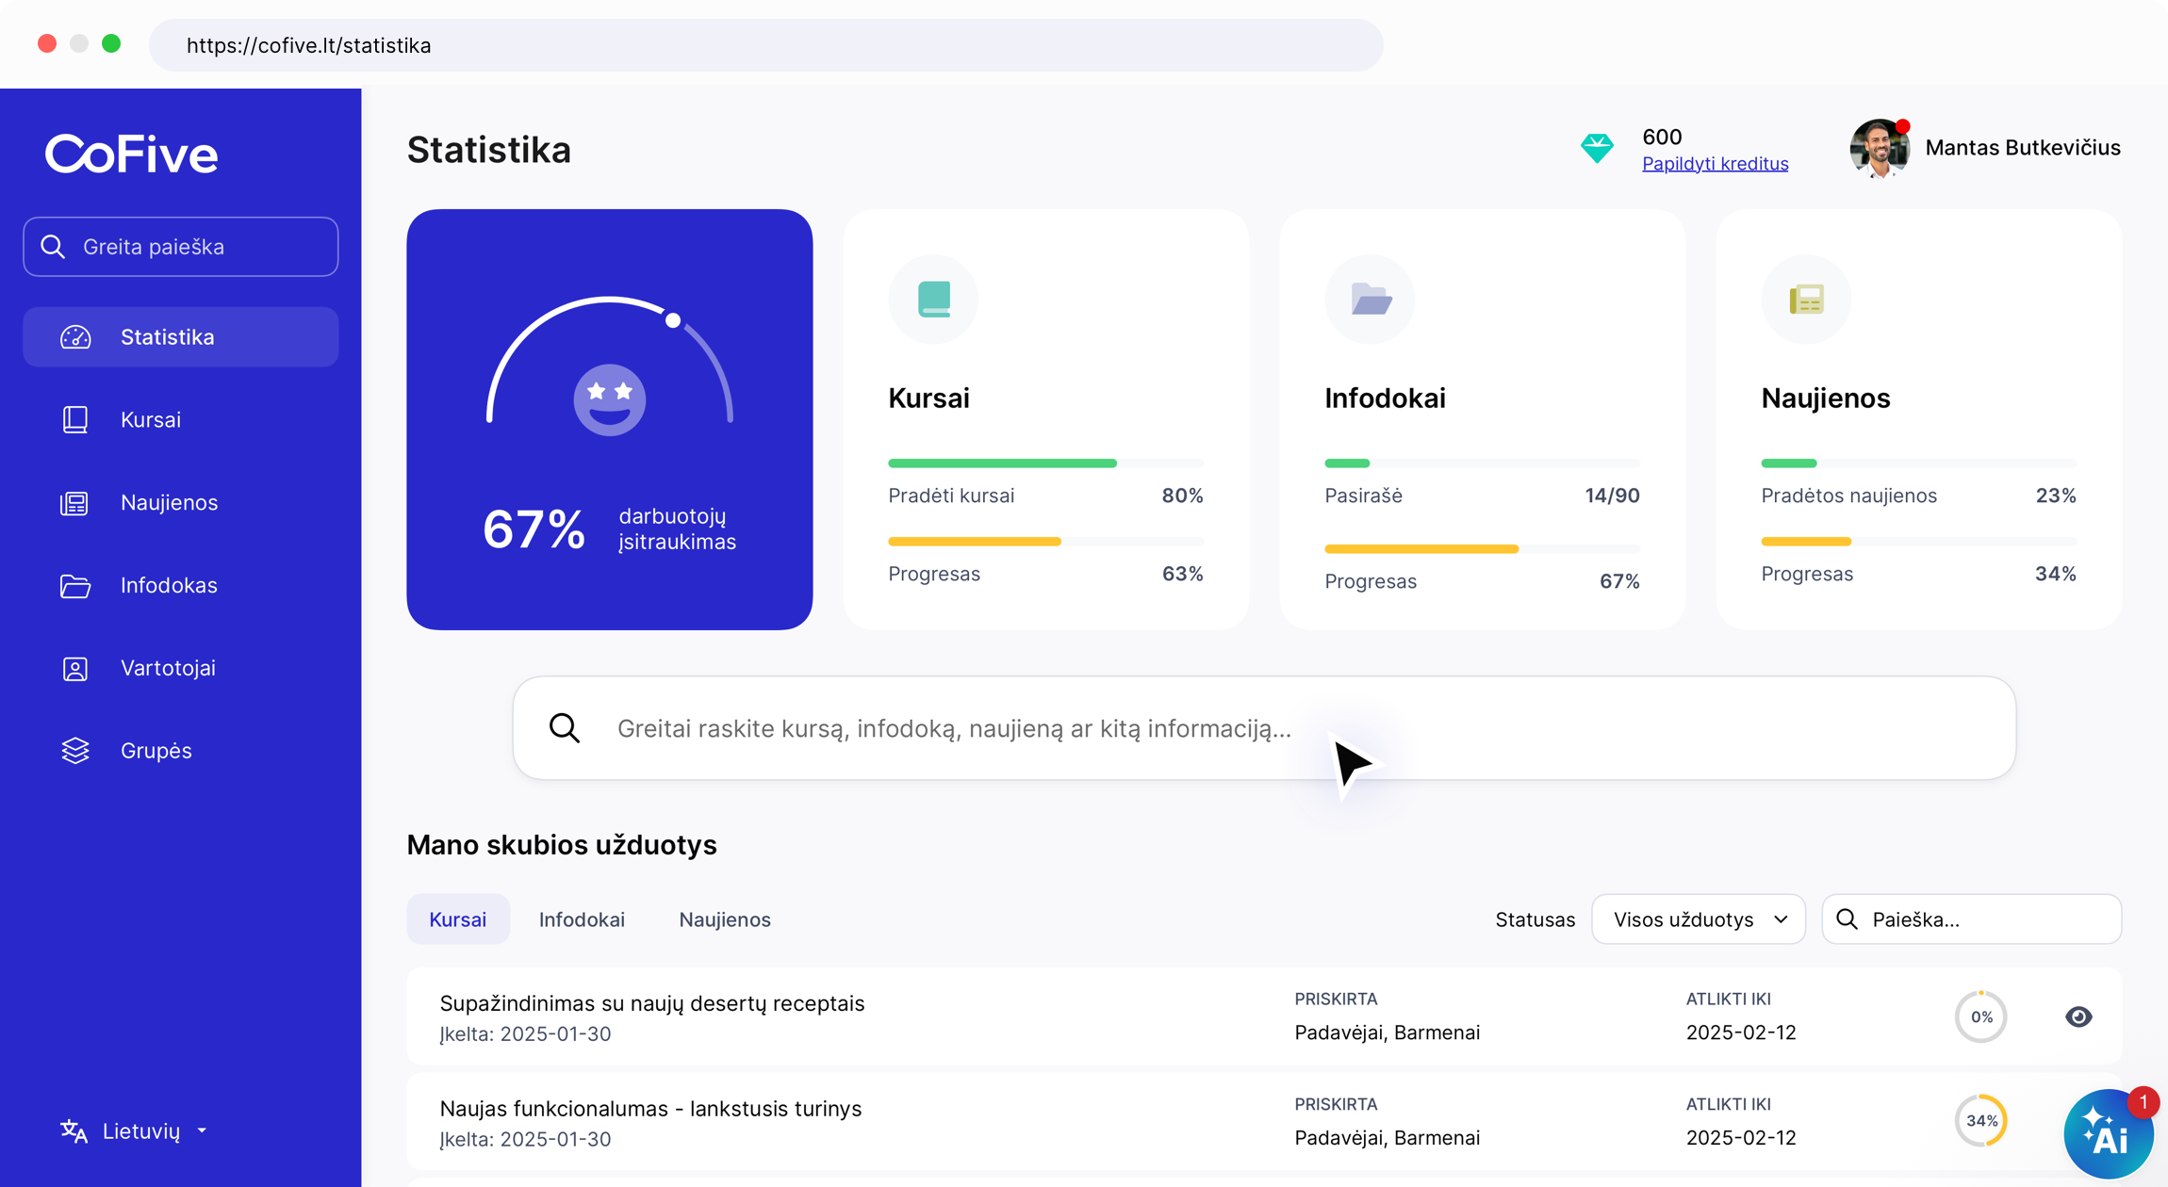
Task: Click the Kursai book card icon
Action: click(x=933, y=300)
